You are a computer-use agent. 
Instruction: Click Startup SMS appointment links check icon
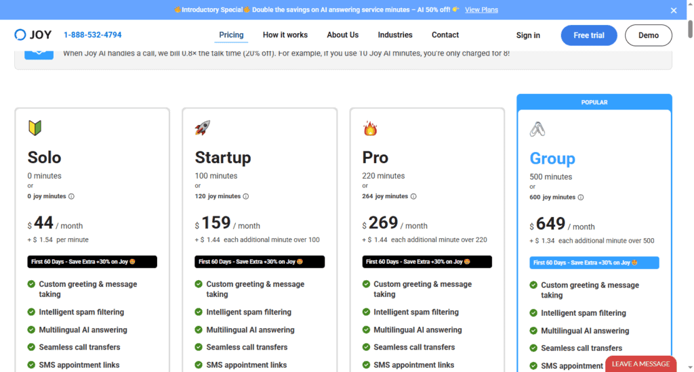(x=199, y=365)
